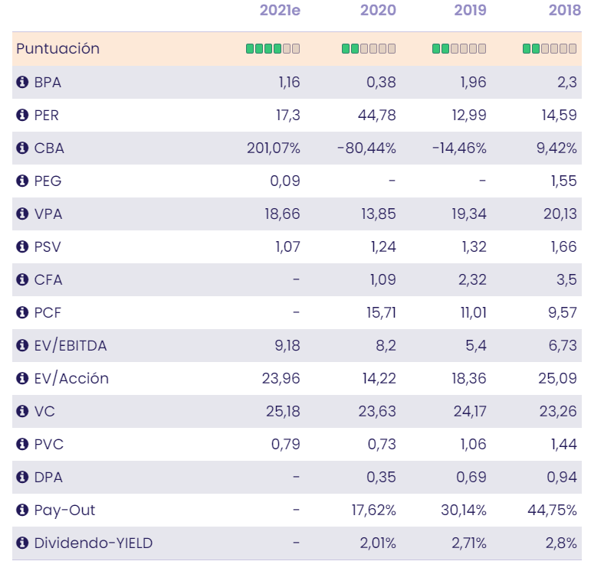Click the info icon next to PSV
This screenshot has height=571, width=591.
tap(22, 247)
